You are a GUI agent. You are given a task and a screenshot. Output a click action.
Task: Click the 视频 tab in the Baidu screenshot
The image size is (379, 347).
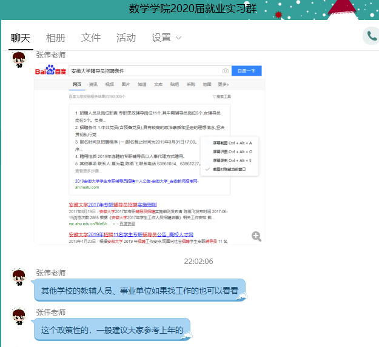110,84
